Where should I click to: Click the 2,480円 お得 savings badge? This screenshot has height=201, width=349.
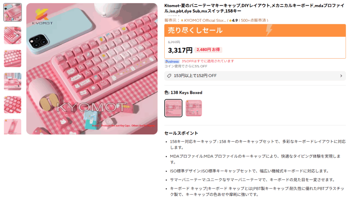pos(208,50)
